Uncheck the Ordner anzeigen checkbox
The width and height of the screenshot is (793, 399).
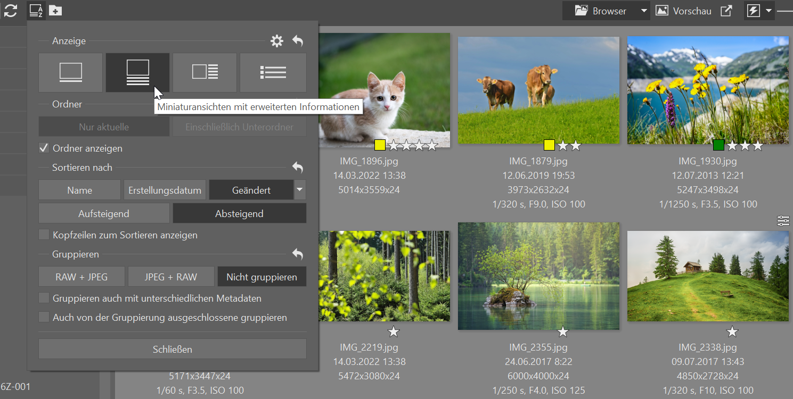click(x=44, y=148)
